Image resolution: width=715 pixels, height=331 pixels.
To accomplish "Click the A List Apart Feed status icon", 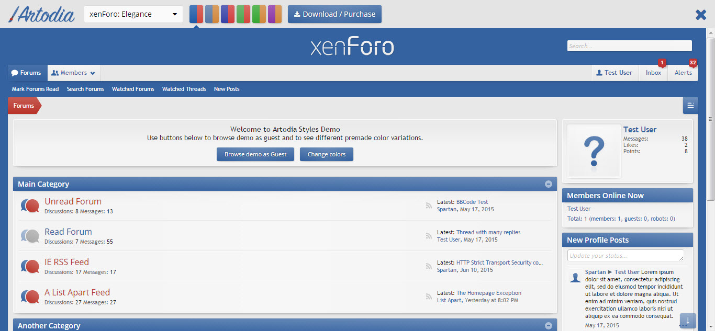I will coord(30,296).
